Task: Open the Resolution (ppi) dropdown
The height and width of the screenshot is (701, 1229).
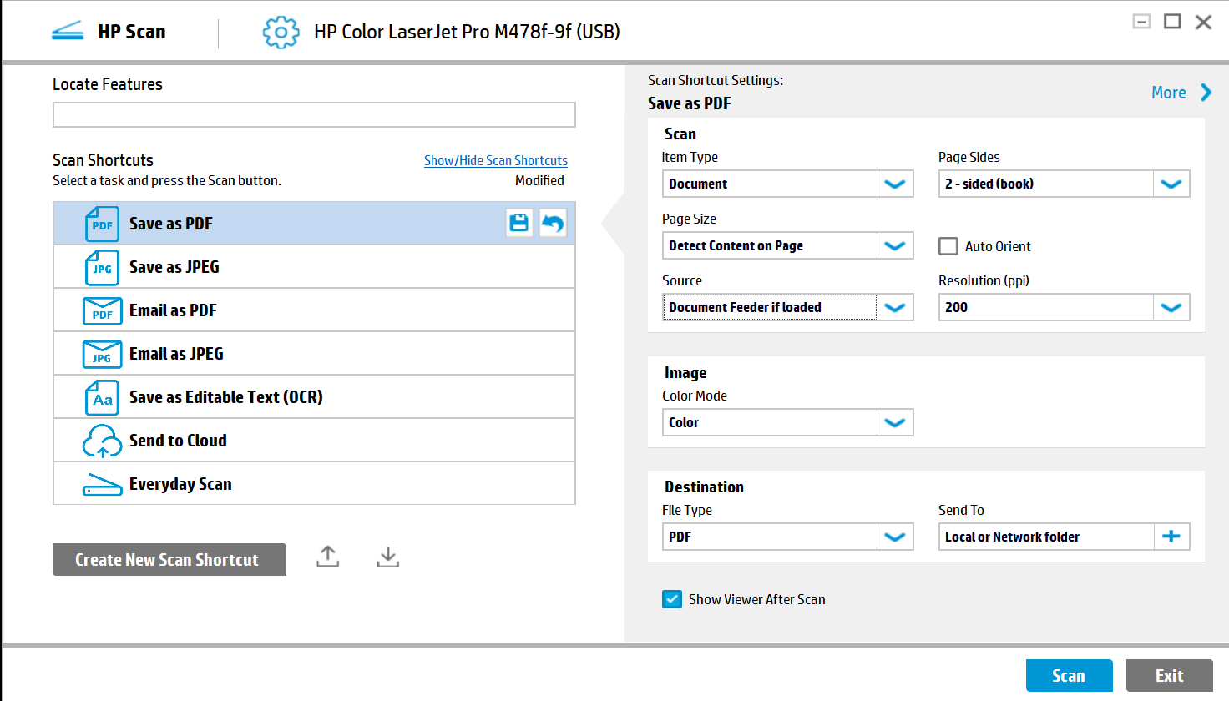Action: (1171, 307)
